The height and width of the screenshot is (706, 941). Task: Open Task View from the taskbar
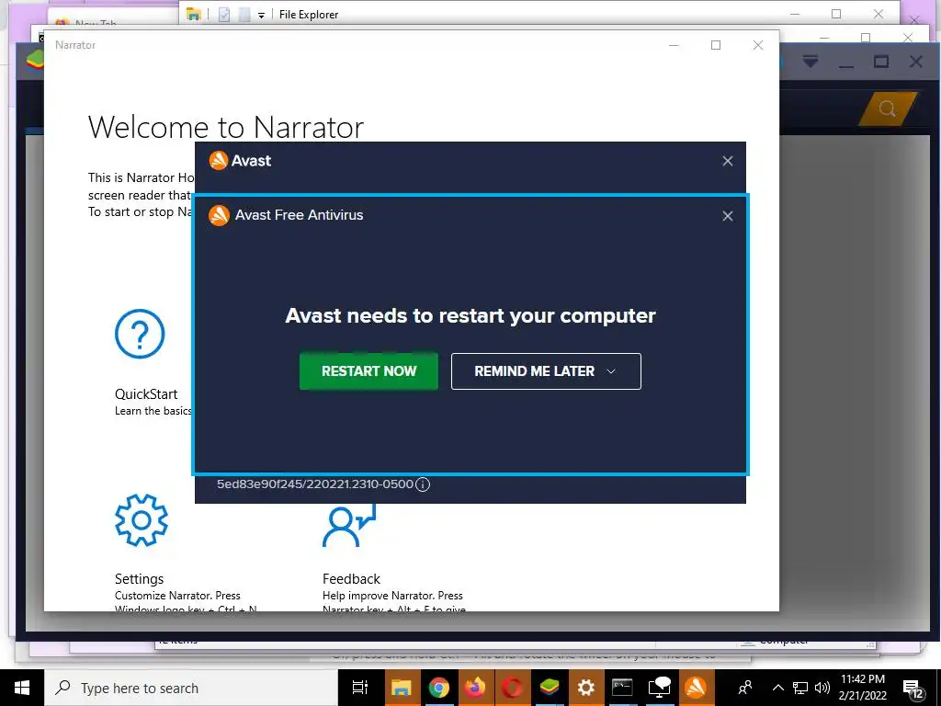pos(360,688)
